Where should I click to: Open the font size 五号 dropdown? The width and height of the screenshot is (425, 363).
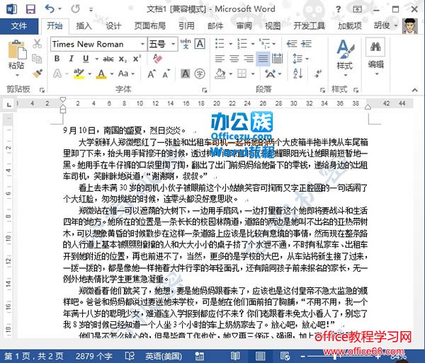pyautogui.click(x=174, y=44)
